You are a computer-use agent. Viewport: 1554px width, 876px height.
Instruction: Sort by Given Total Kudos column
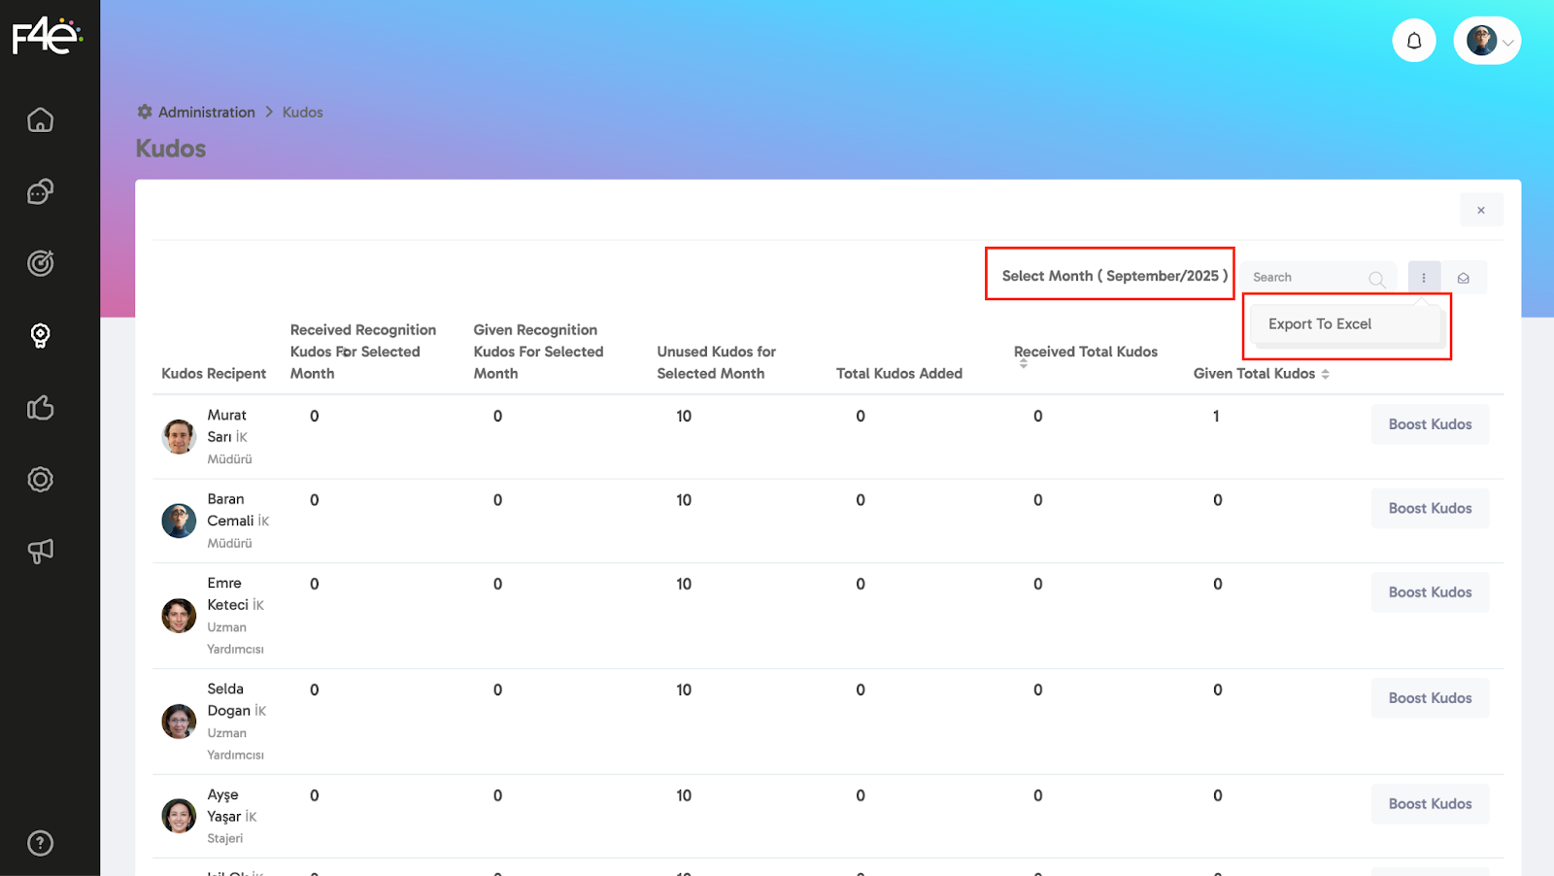(1325, 374)
